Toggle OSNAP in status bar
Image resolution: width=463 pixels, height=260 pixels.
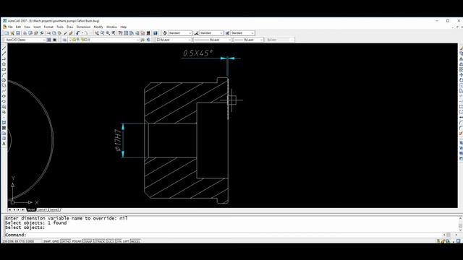coord(88,241)
